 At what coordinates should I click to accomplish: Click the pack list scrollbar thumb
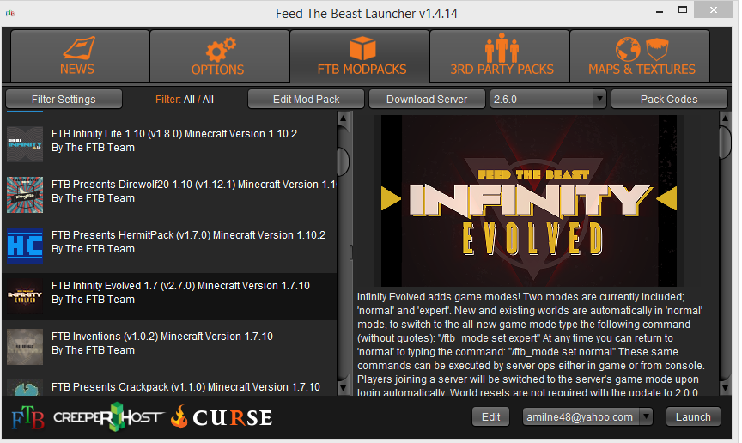click(x=344, y=161)
